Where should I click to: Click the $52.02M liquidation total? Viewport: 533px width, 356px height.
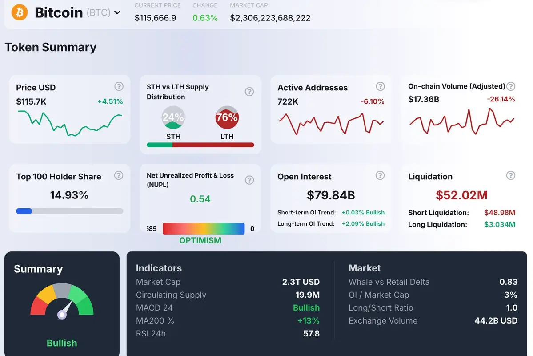point(461,195)
